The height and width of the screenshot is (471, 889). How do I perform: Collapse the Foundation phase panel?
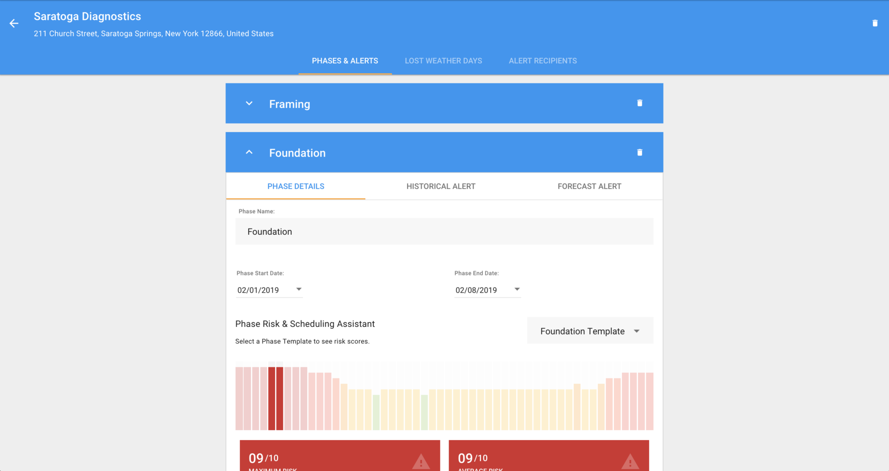[x=249, y=152]
